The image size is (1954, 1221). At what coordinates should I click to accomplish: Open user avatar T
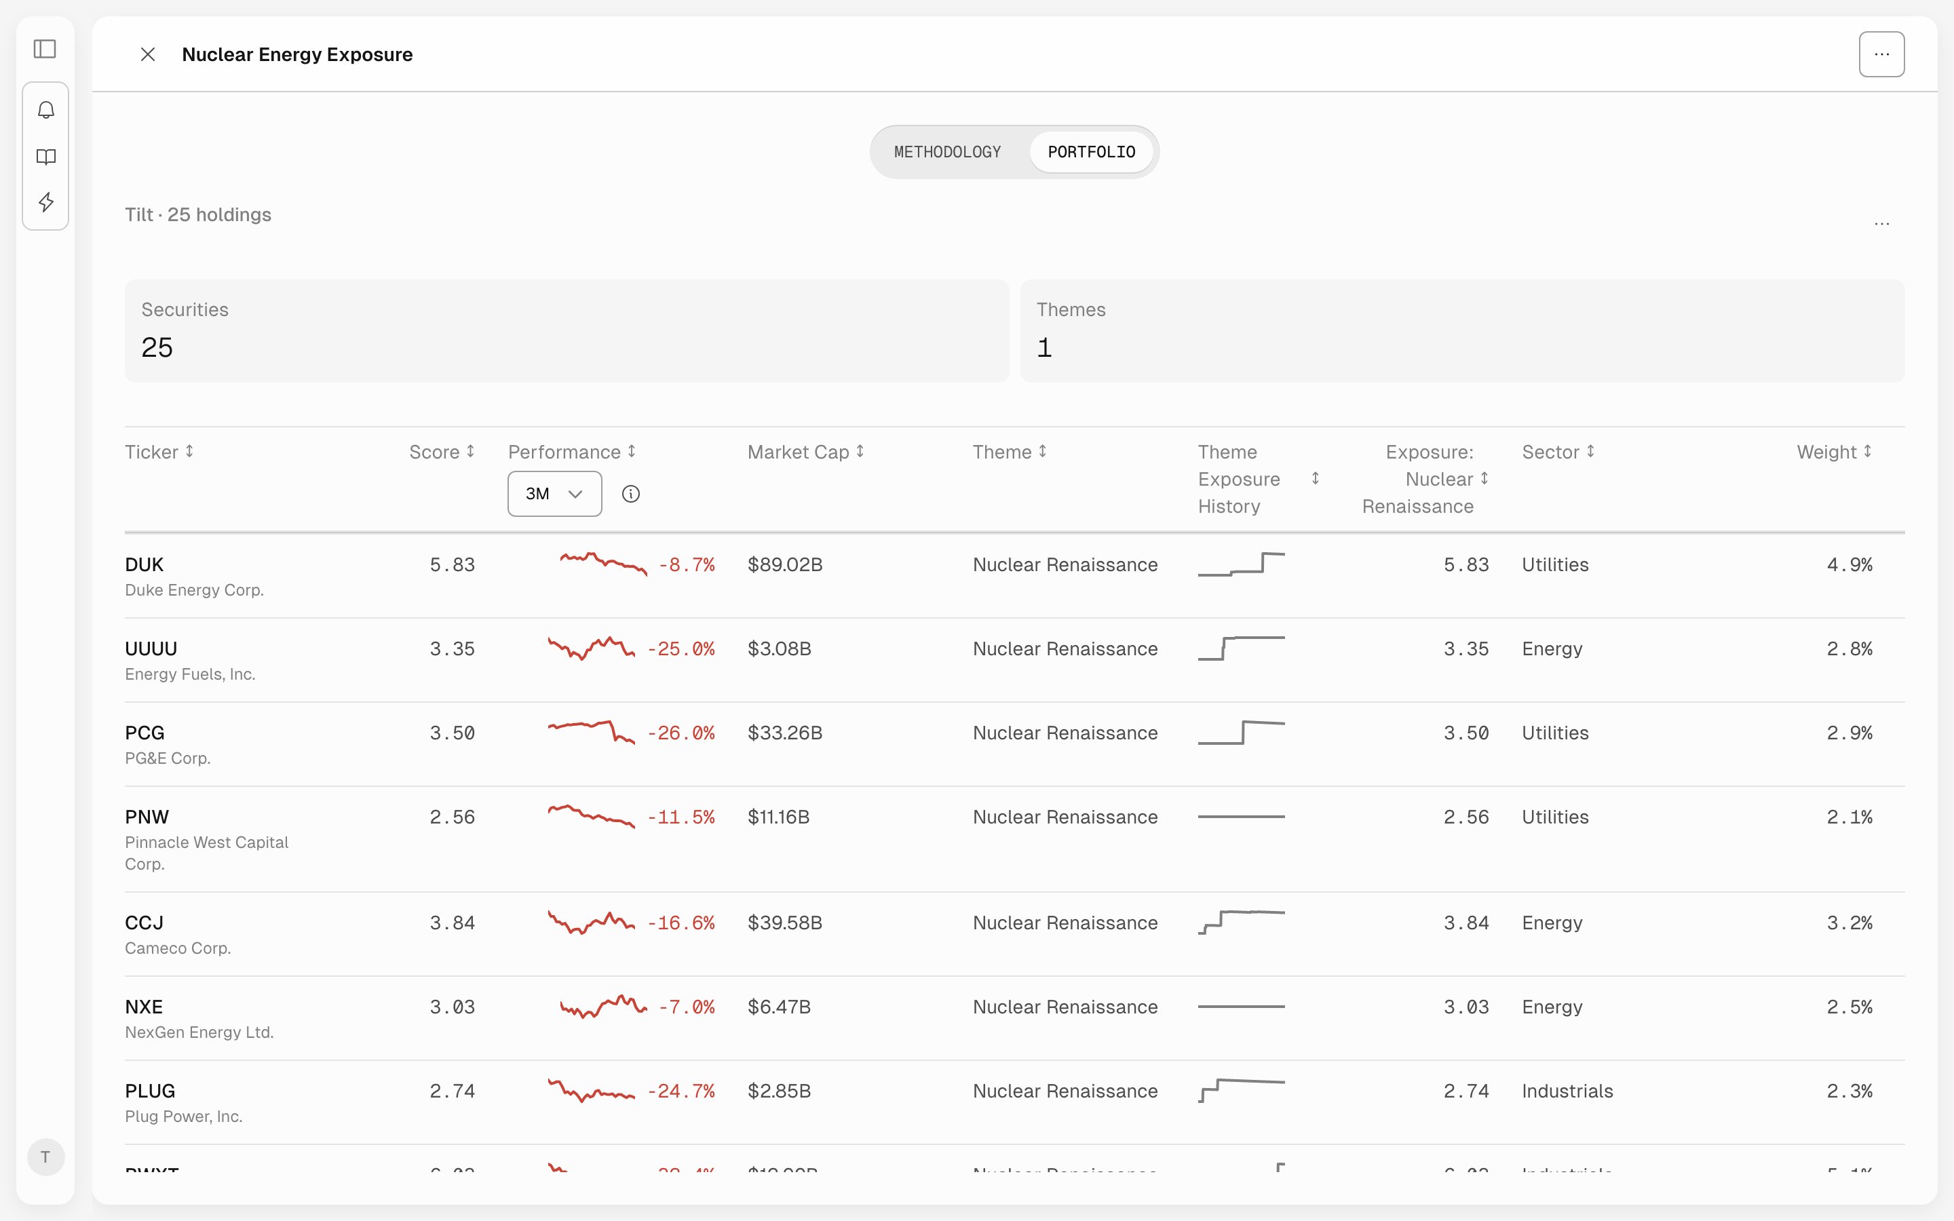[x=46, y=1157]
